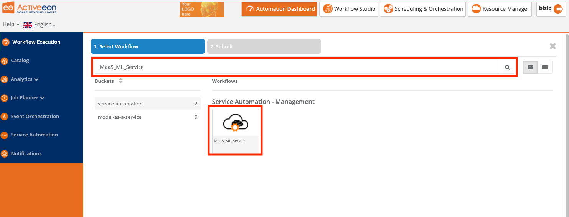Viewport: 569px width, 217px height.
Task: Click the UK flag icon
Action: (28, 25)
